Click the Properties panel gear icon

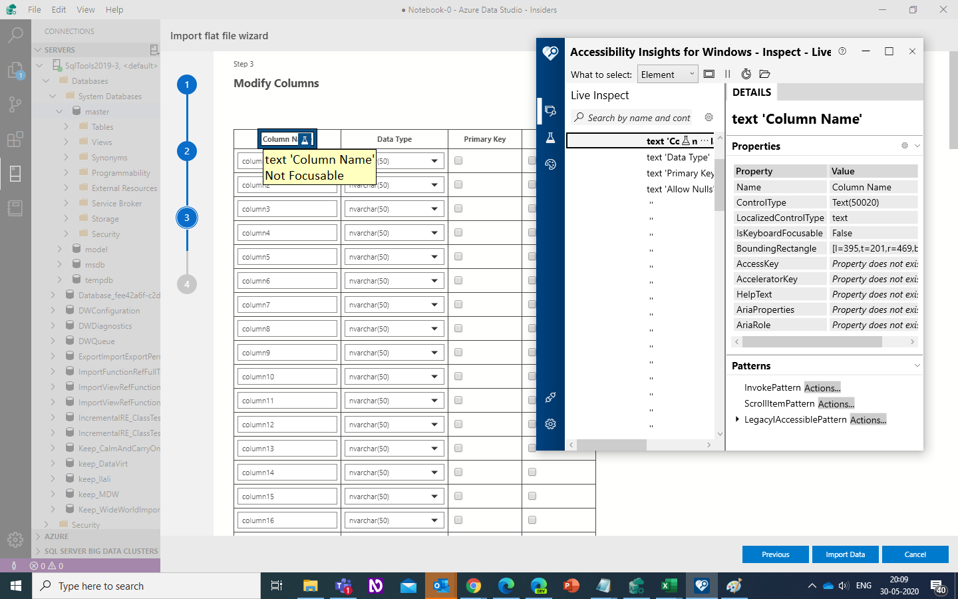coord(903,146)
